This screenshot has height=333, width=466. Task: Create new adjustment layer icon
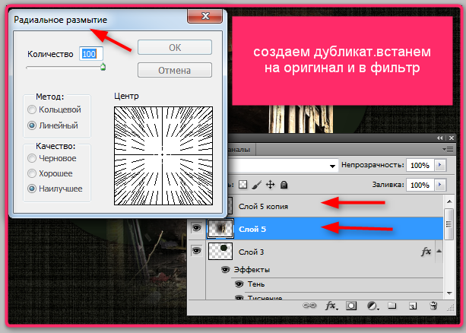372,306
